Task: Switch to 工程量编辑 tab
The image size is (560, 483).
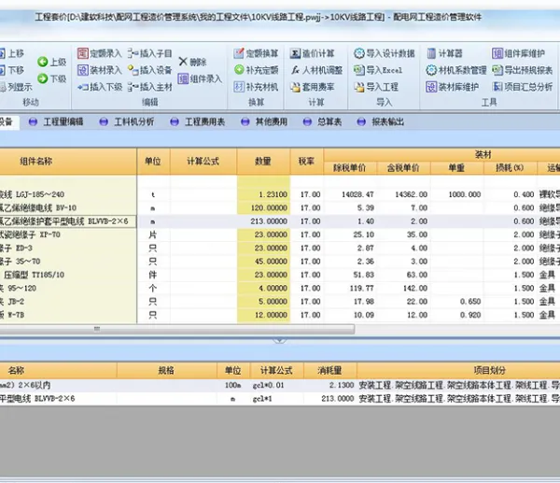Action: [56, 121]
